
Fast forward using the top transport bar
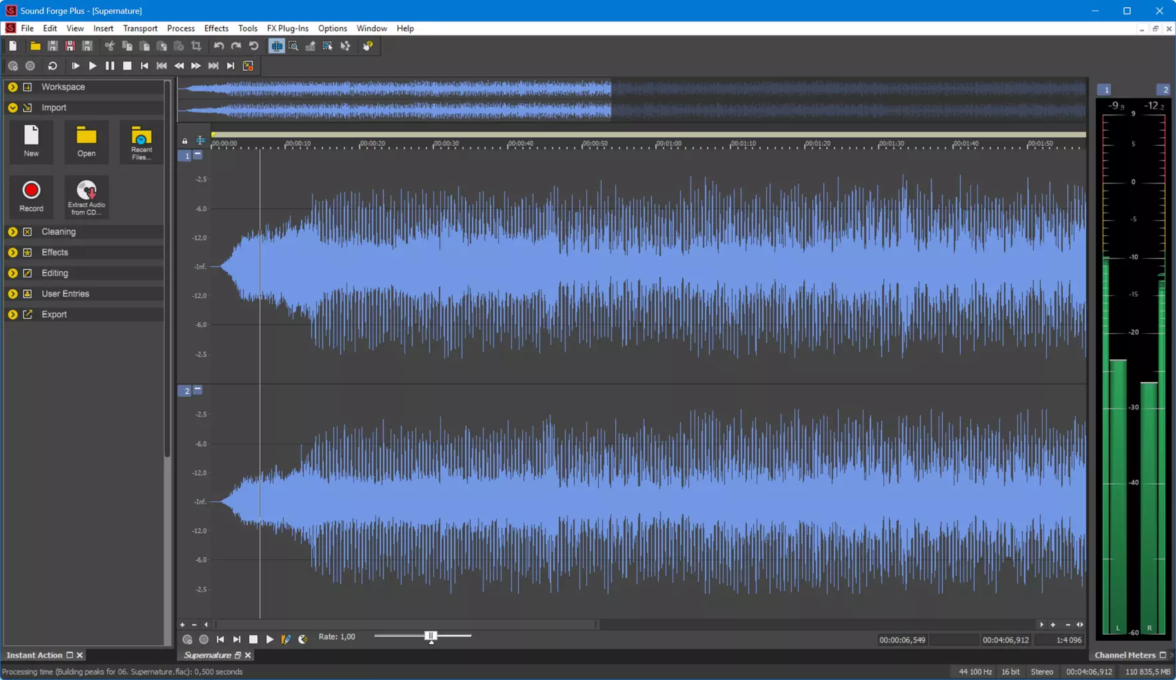click(x=196, y=66)
